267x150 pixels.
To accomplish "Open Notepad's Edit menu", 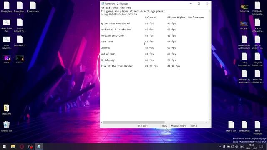I will [x=108, y=8].
